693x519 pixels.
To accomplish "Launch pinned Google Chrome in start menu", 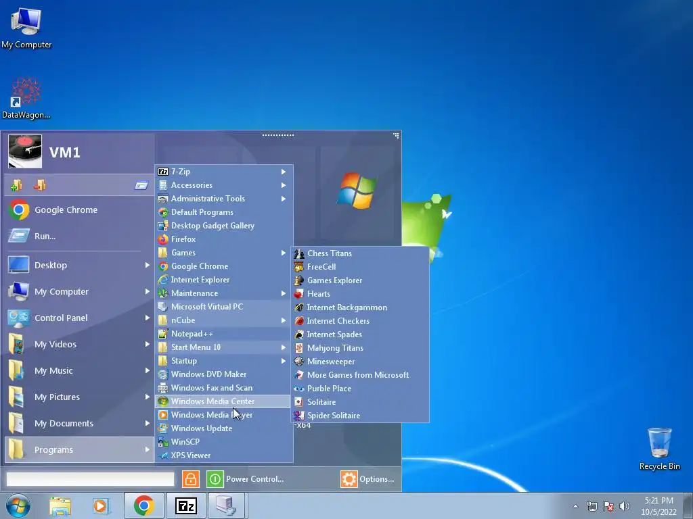I will [x=79, y=210].
